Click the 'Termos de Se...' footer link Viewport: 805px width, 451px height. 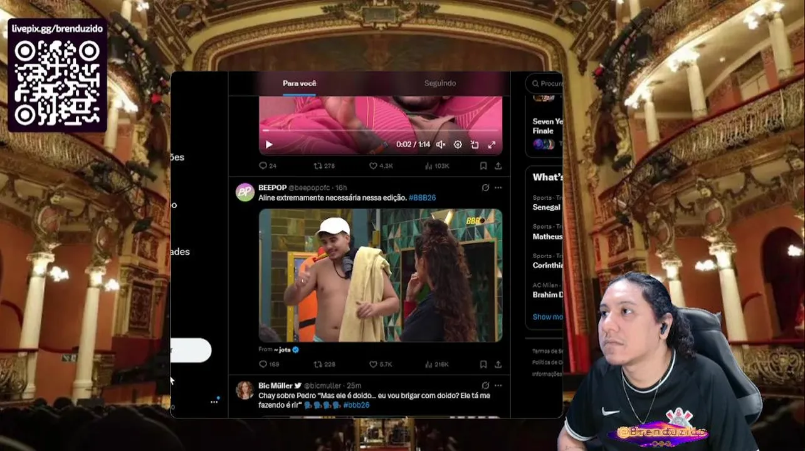[547, 351]
